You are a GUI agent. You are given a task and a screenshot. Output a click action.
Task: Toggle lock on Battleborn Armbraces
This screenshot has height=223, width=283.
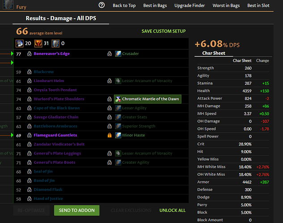click(29, 126)
